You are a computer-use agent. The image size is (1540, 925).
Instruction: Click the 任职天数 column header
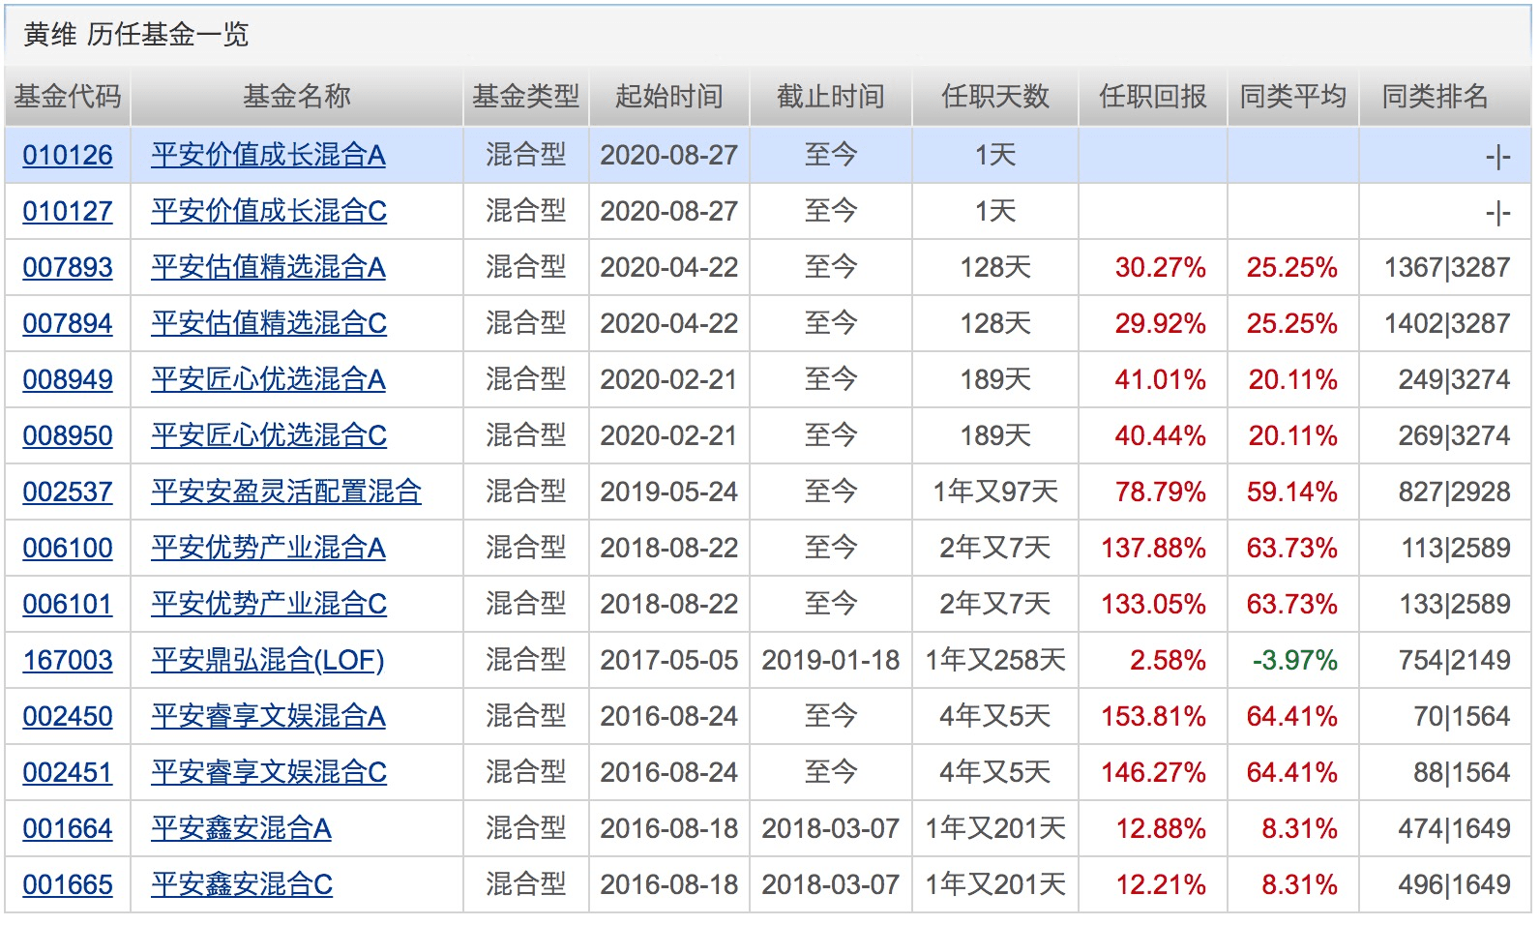click(x=995, y=96)
